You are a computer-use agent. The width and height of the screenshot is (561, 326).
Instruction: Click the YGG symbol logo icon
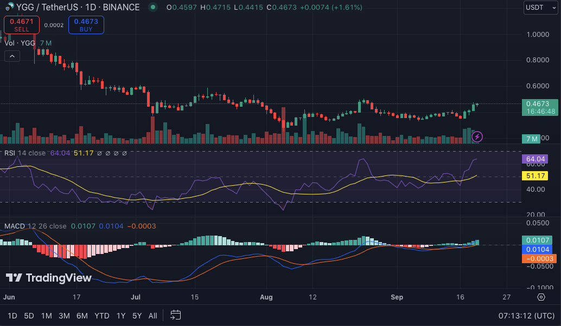9,8
